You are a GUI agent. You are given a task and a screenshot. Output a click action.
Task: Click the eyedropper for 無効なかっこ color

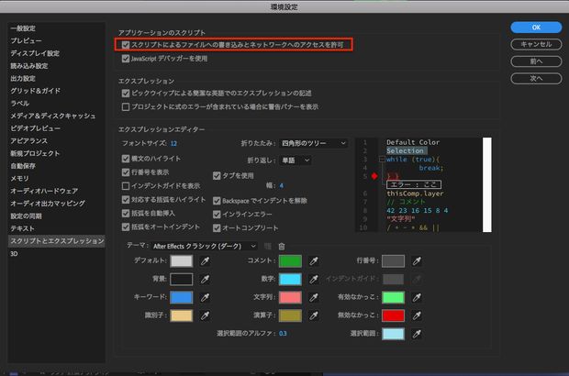coord(417,315)
